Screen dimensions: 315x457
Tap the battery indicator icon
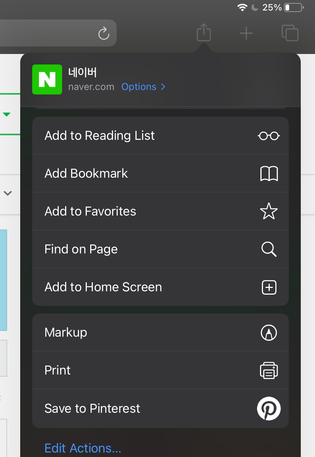[294, 7]
